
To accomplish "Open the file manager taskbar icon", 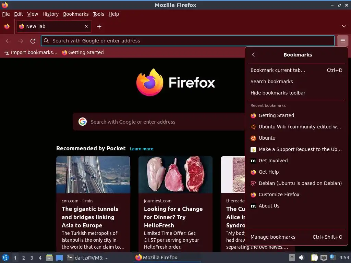I will coord(49,258).
